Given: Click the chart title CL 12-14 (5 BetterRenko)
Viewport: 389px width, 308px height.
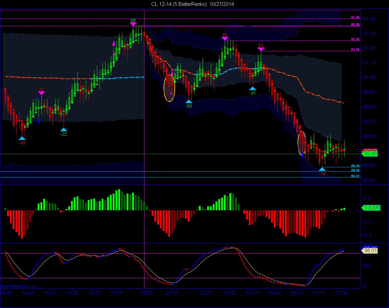Looking at the screenshot, I should coord(179,4).
